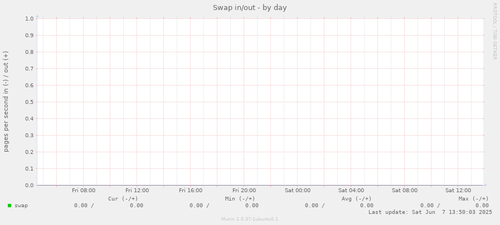Click the 0.1 y-axis value
Image resolution: width=500 pixels, height=225 pixels.
(x=30, y=169)
